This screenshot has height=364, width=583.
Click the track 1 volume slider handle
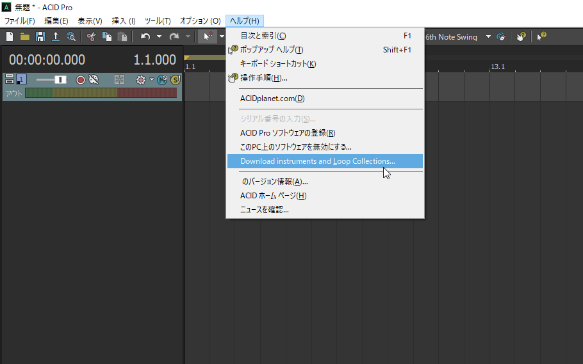[60, 79]
